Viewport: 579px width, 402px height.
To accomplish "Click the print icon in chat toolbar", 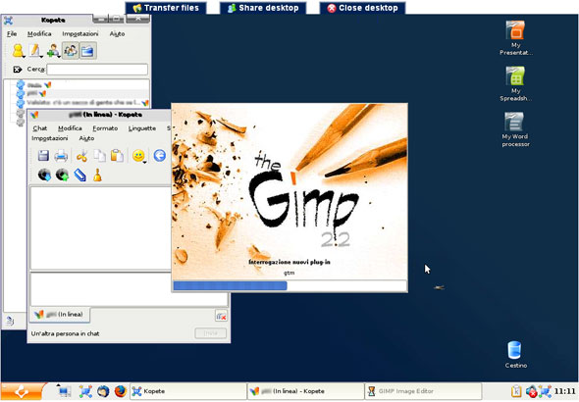I will coord(61,156).
